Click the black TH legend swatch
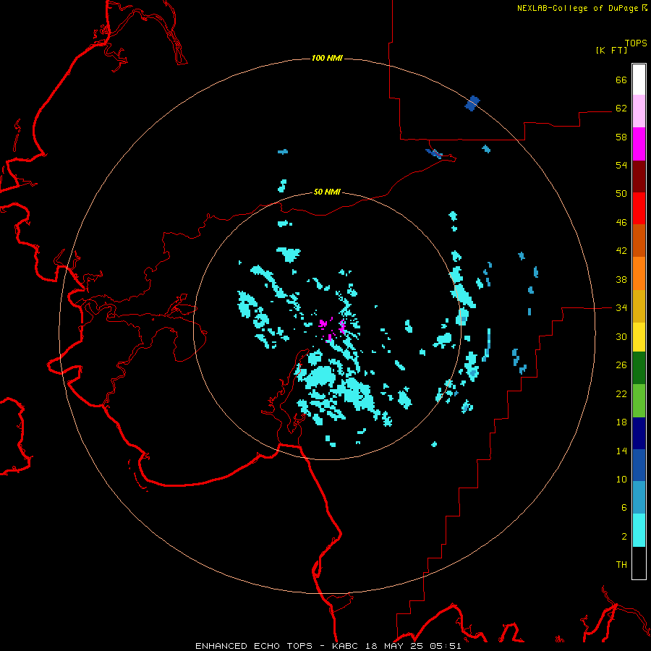 pos(639,563)
